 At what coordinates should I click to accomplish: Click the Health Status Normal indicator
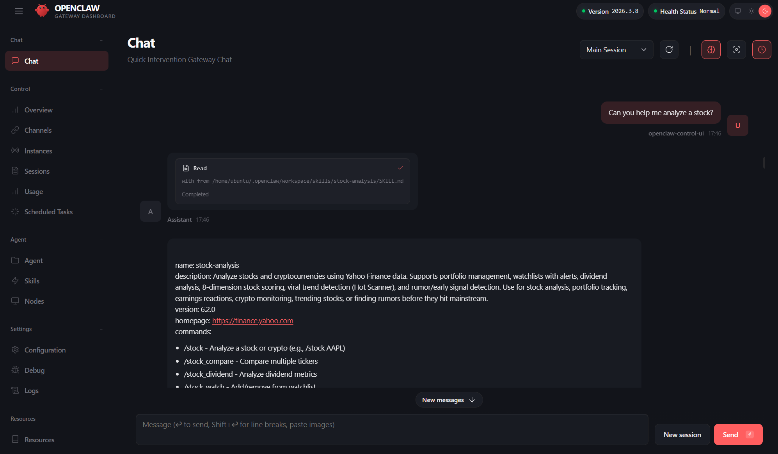point(686,11)
